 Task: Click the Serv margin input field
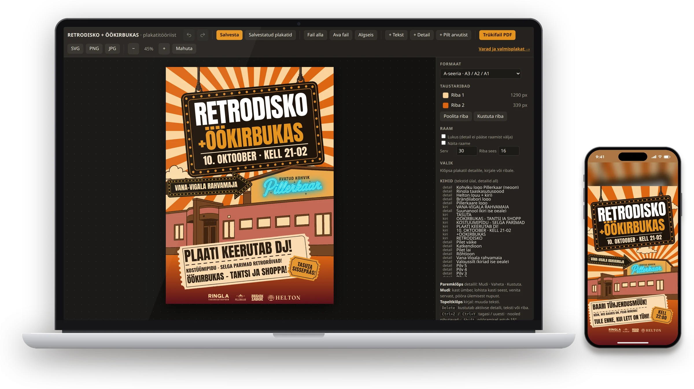(x=466, y=151)
